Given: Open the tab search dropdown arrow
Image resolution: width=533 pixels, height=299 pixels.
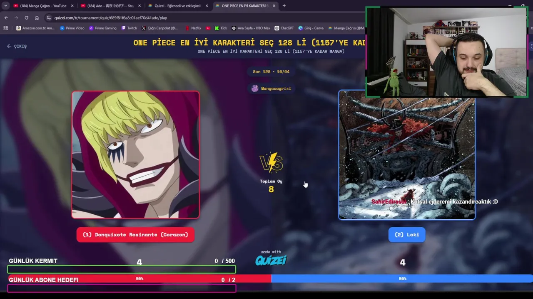Looking at the screenshot, I should tap(5, 6).
